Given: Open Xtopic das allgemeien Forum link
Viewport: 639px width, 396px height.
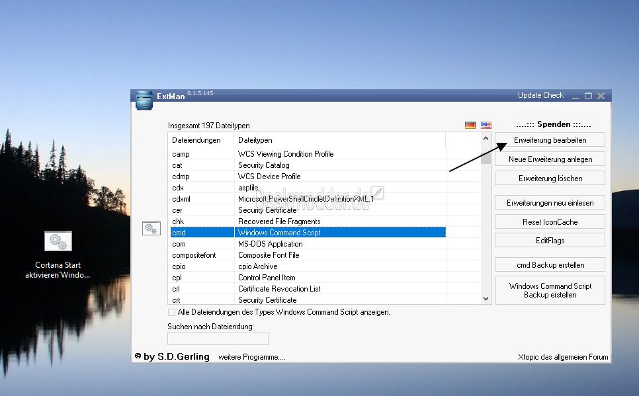Looking at the screenshot, I should [x=563, y=357].
